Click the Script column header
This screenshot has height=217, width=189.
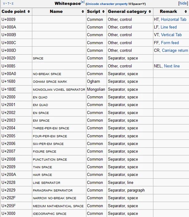click(x=96, y=12)
